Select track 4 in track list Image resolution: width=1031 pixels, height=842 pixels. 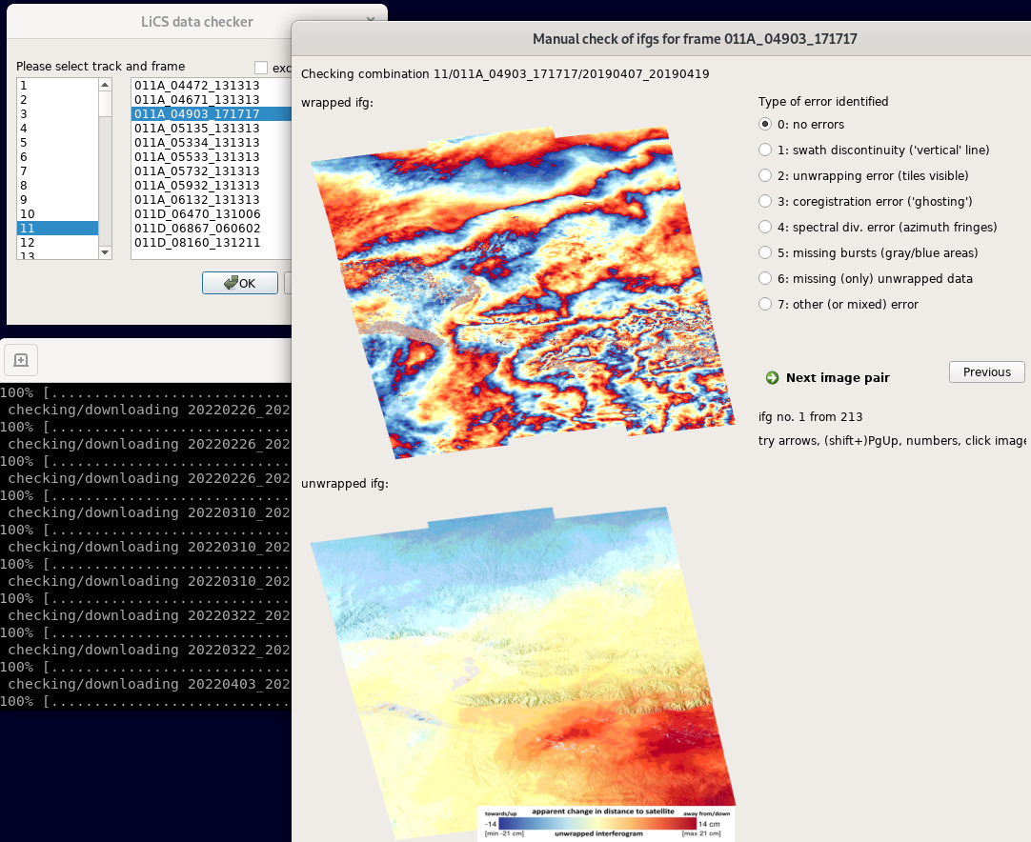pyautogui.click(x=57, y=129)
